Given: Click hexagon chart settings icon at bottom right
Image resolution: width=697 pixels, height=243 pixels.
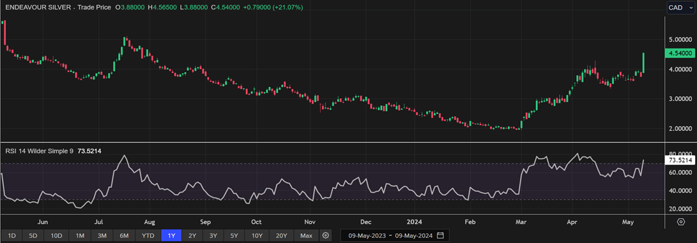Looking at the screenshot, I should point(680,222).
